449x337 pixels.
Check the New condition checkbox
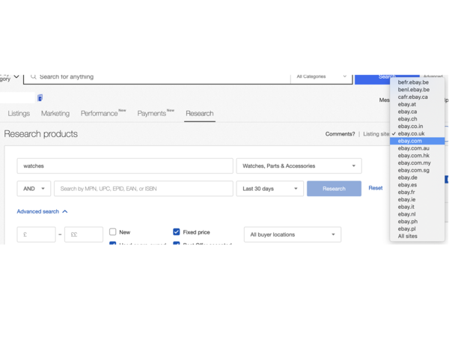[113, 232]
